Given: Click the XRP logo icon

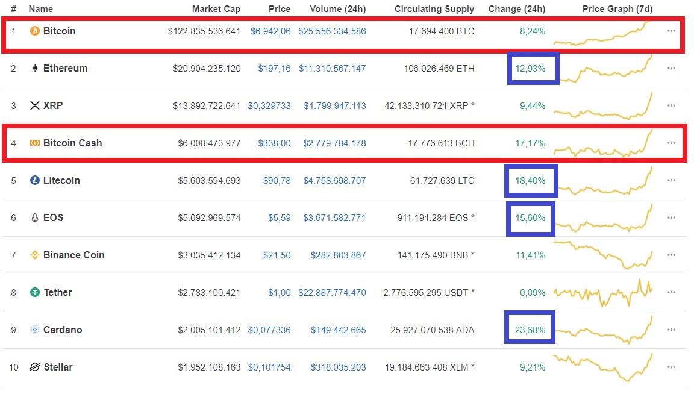Looking at the screenshot, I should [x=34, y=105].
